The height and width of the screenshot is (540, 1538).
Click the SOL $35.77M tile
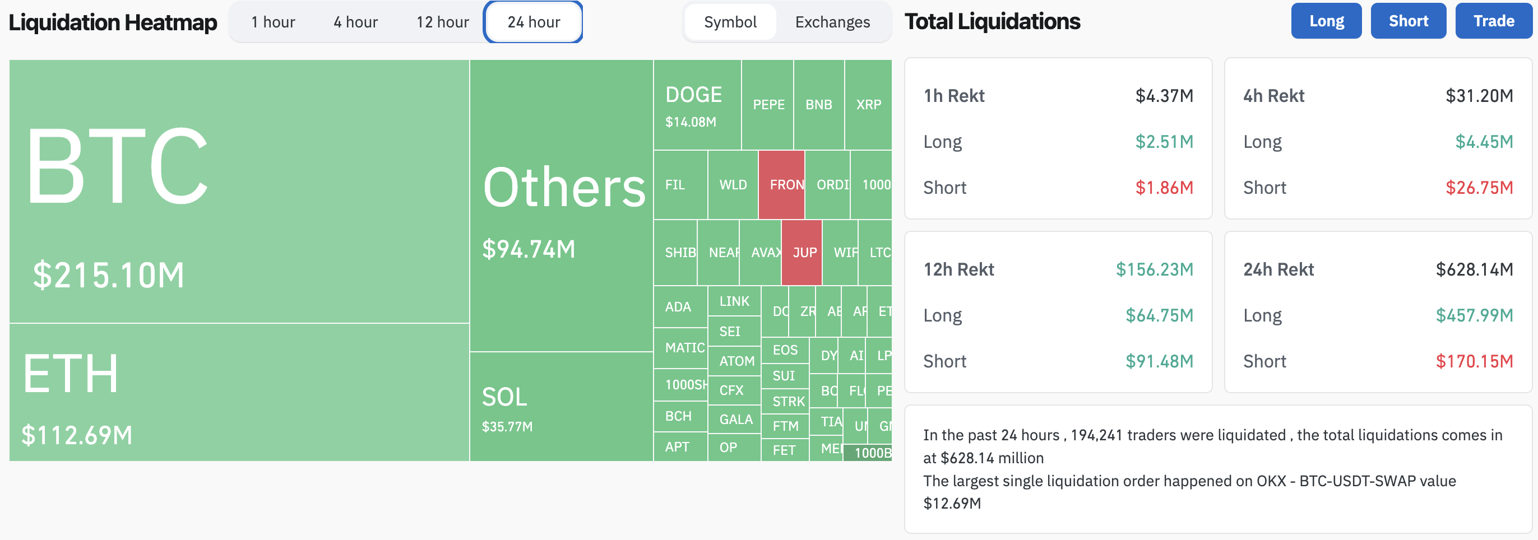[x=561, y=406]
